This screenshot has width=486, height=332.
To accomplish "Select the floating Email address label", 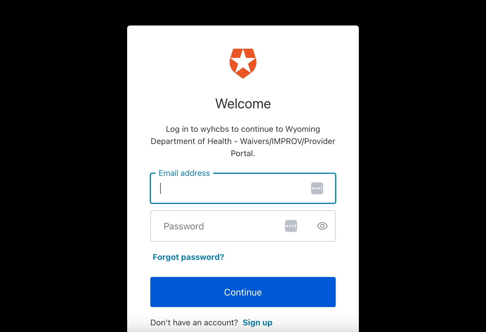I will tap(184, 173).
